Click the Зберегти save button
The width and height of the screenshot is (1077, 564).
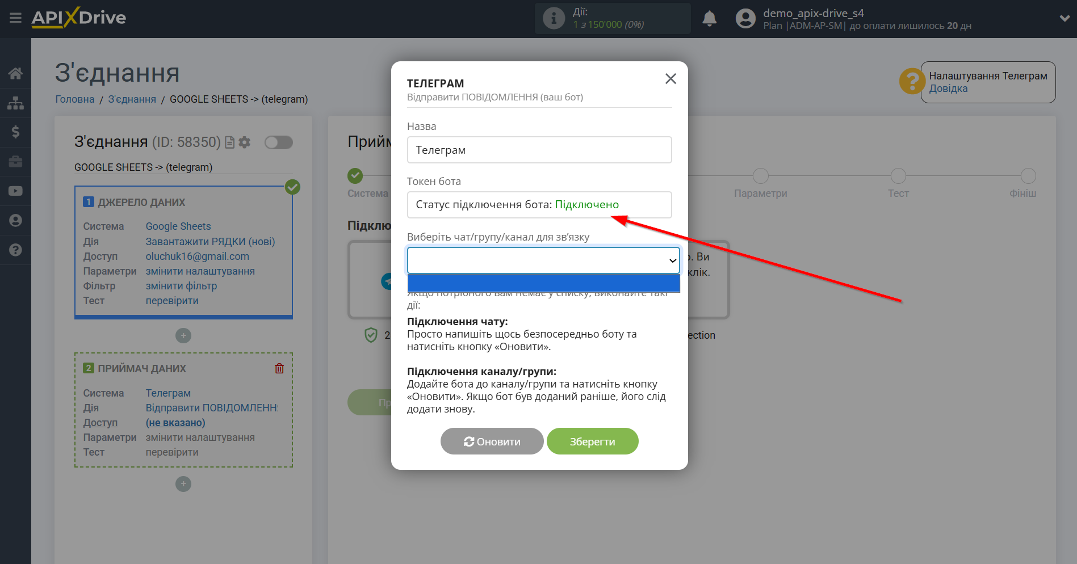[x=593, y=441]
